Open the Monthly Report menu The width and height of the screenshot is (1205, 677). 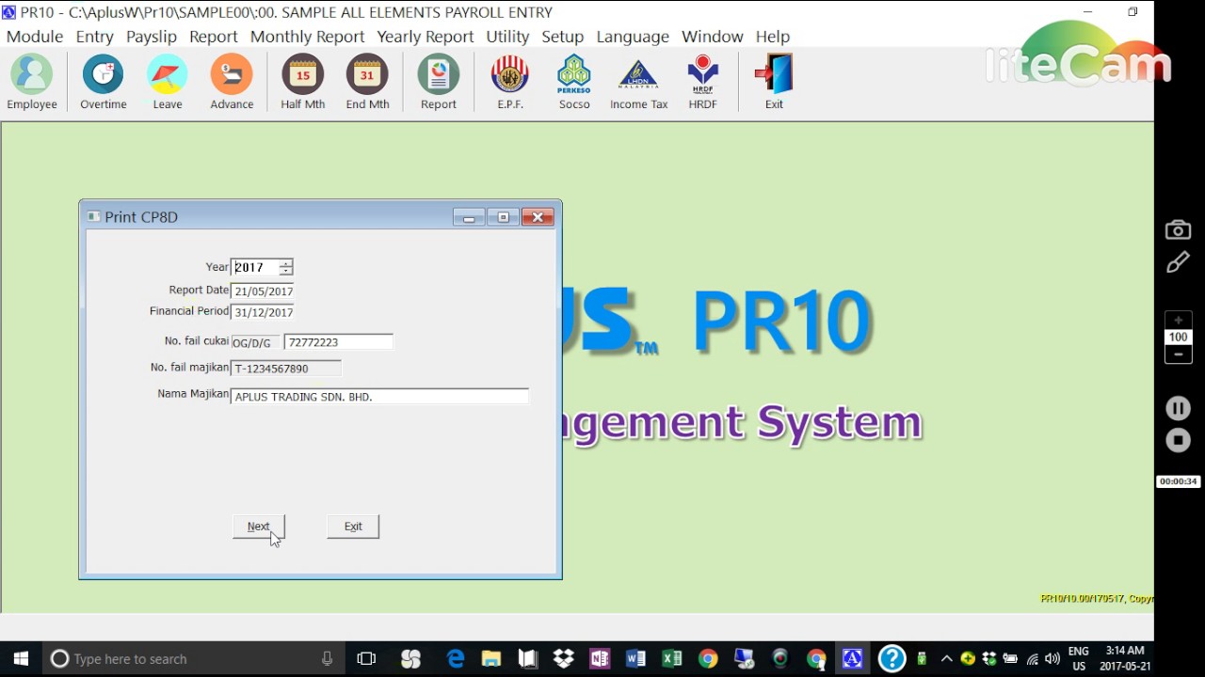[307, 37]
